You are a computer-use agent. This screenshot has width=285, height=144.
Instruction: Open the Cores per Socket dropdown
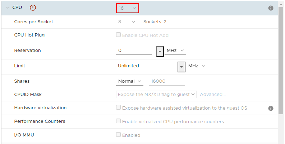click(x=127, y=22)
